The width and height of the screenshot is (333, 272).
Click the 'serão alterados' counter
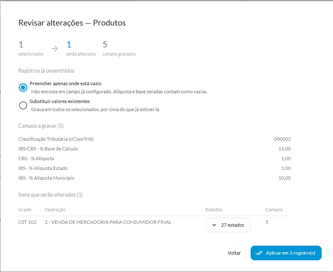(x=81, y=49)
